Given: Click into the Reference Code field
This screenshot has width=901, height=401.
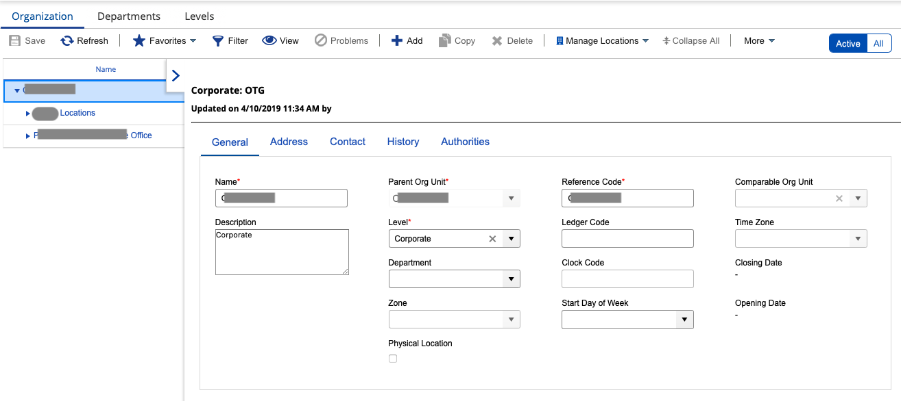Looking at the screenshot, I should [x=627, y=198].
